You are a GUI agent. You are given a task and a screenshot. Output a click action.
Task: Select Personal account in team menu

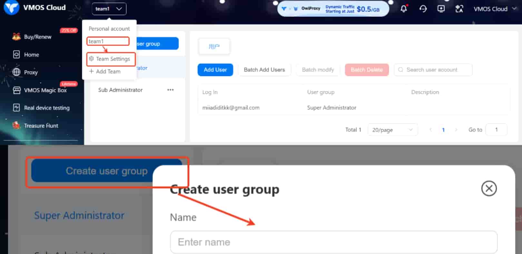pyautogui.click(x=109, y=29)
